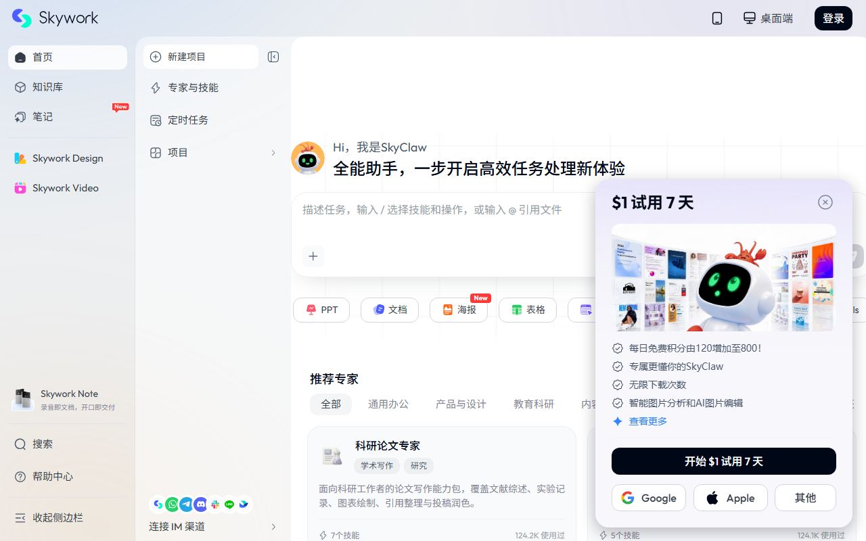Image resolution: width=866 pixels, height=541 pixels.
Task: Click the trial popup banner image
Action: coord(724,277)
